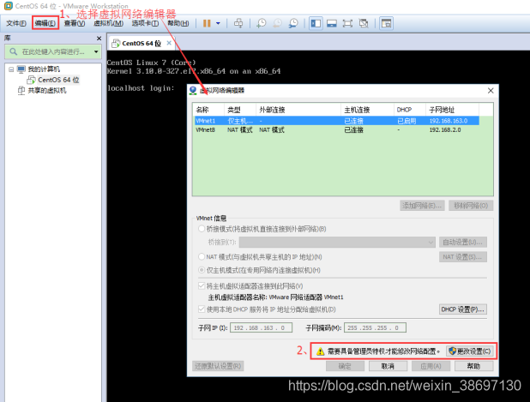The width and height of the screenshot is (530, 402).
Task: Open the library search dropdown arrow
Action: [x=96, y=51]
